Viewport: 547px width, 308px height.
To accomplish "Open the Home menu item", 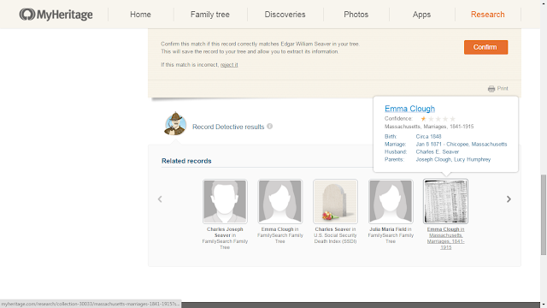I will tap(140, 15).
